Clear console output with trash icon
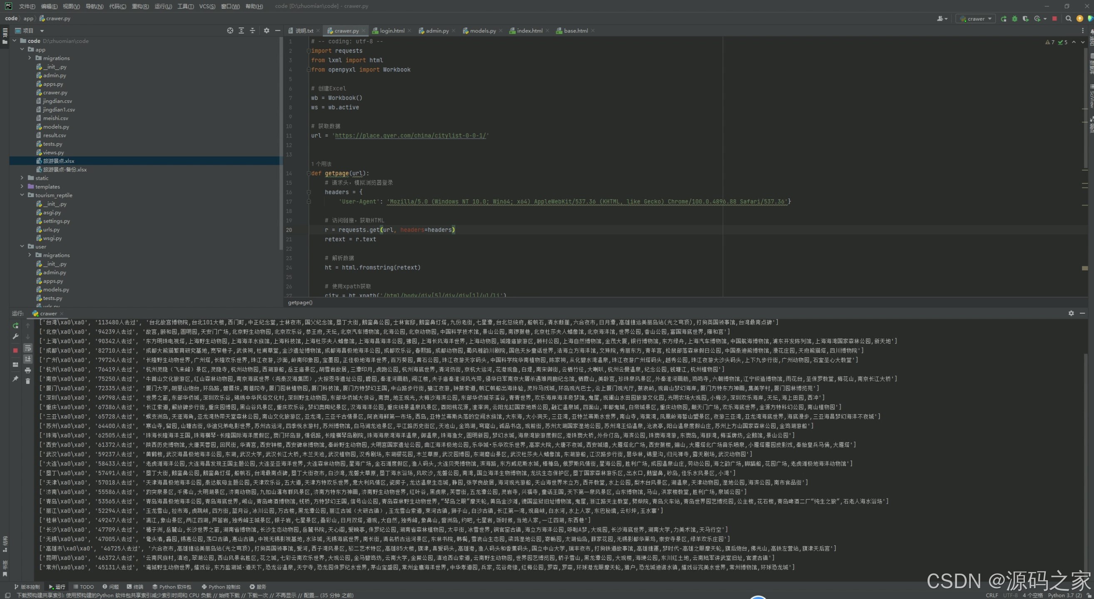Image resolution: width=1094 pixels, height=599 pixels. [28, 381]
